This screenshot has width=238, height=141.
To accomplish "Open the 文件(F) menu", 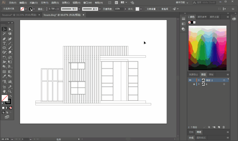I will [13, 3].
